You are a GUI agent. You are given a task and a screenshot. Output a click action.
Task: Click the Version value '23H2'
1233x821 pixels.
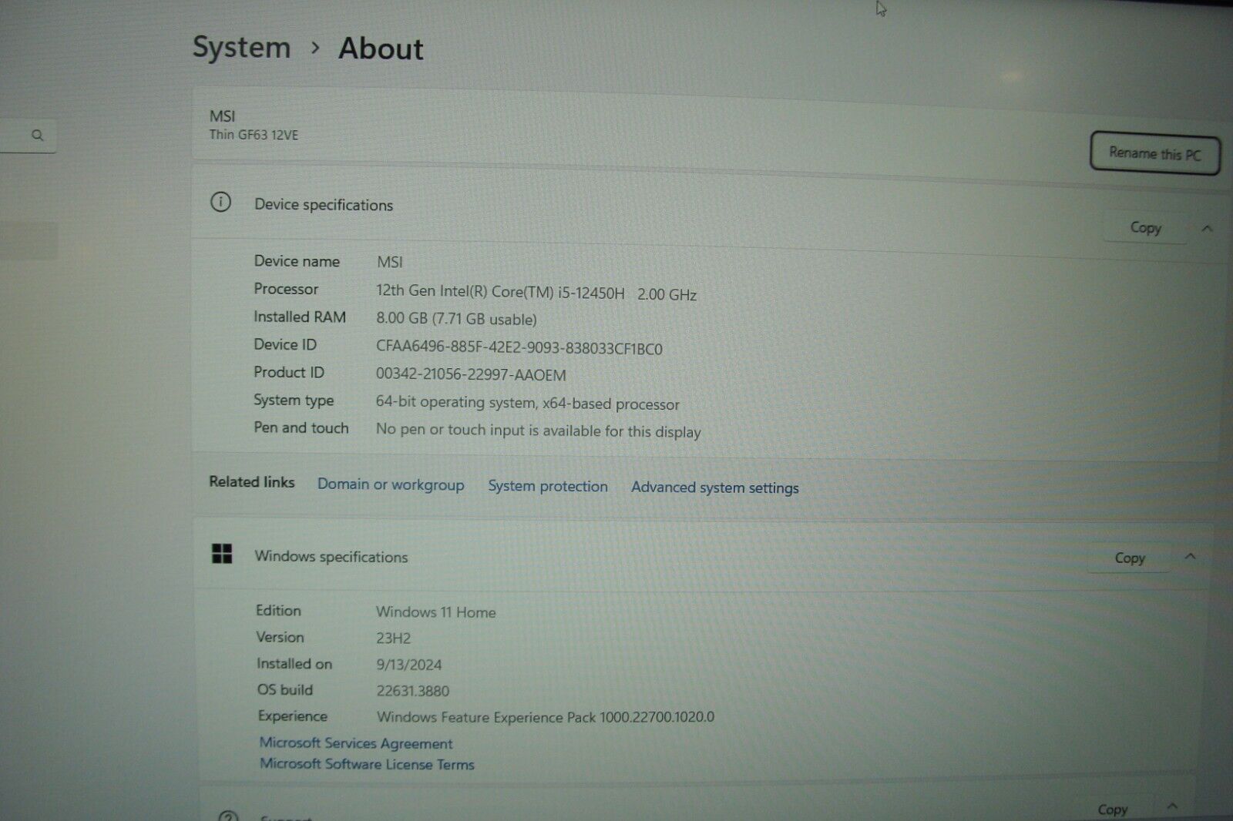[393, 638]
